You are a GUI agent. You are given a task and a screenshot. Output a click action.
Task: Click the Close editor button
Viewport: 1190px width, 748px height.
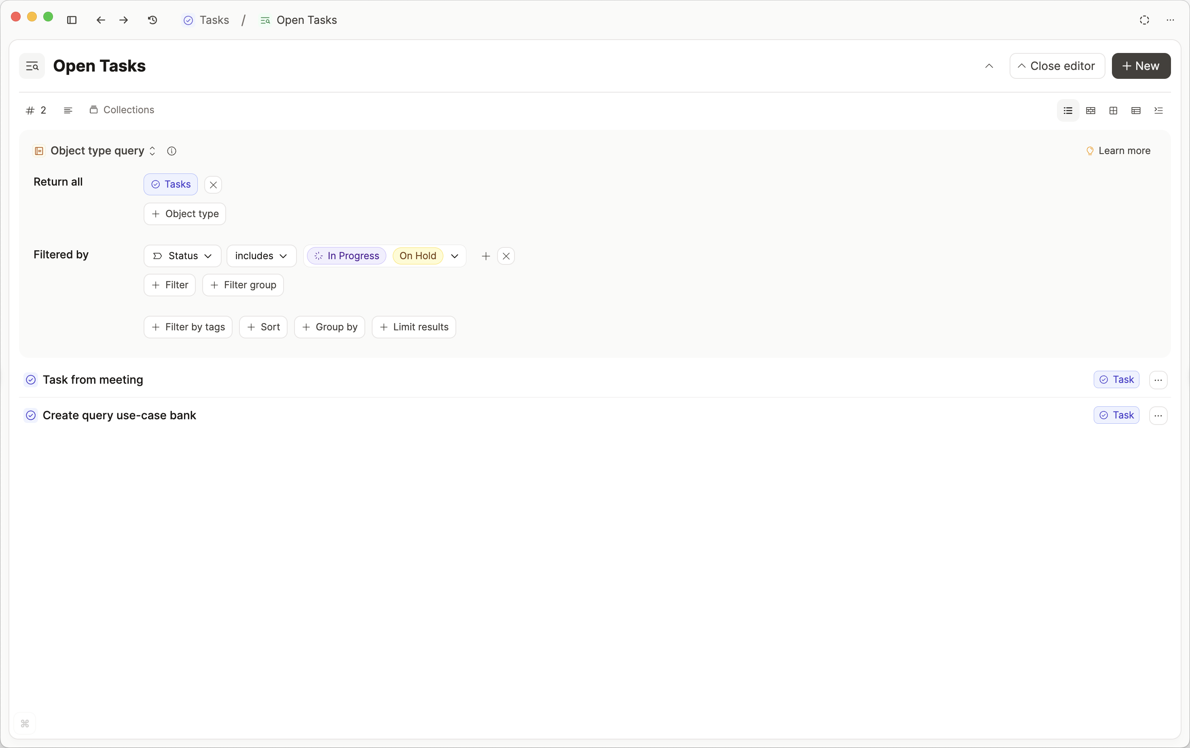(x=1057, y=66)
